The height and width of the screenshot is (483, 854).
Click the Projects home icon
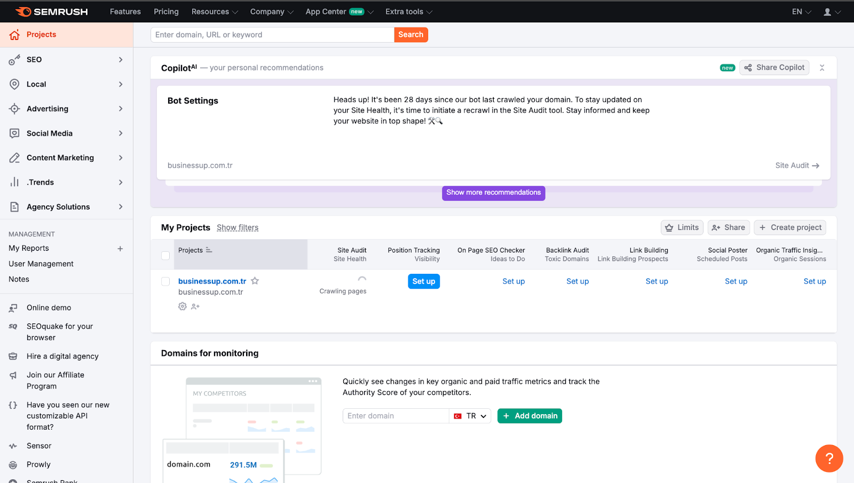pyautogui.click(x=14, y=35)
